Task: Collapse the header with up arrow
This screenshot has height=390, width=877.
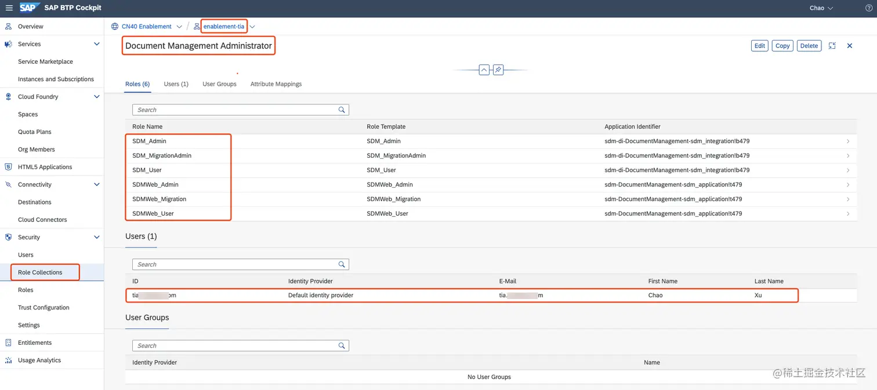Action: 484,70
